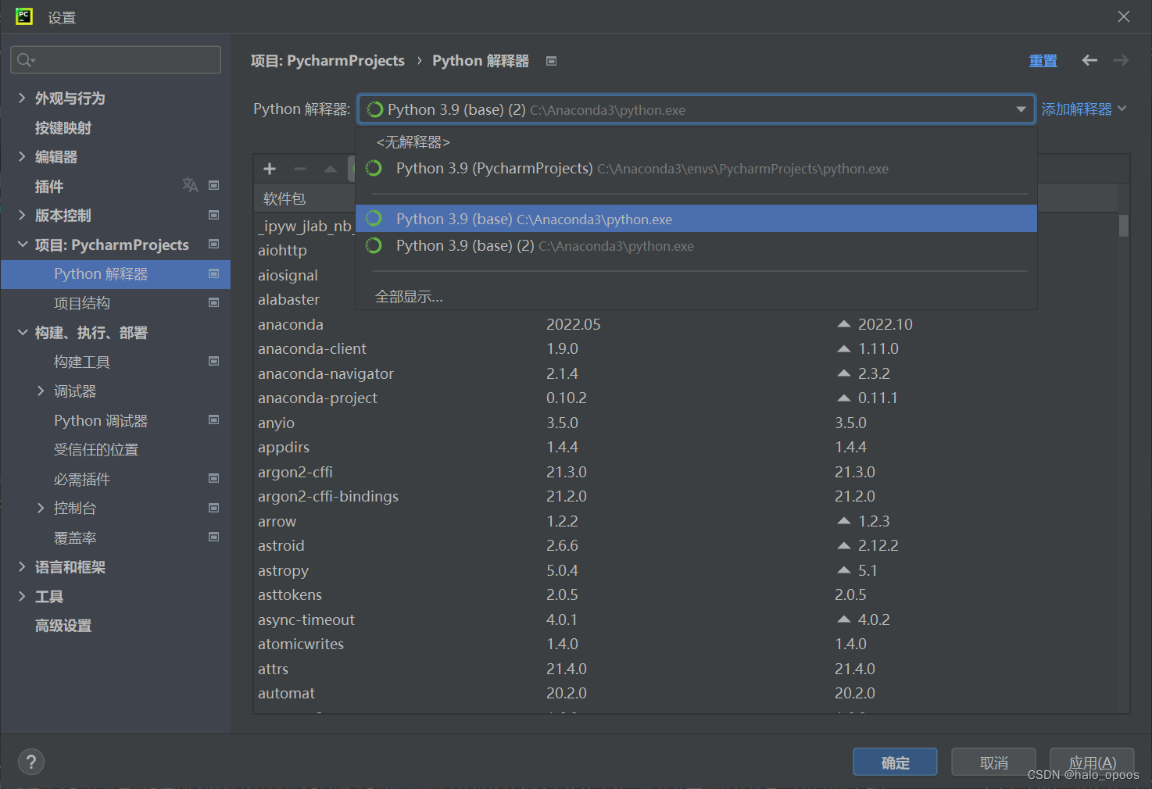
Task: Select the anaconda-navigator package row
Action: [685, 373]
